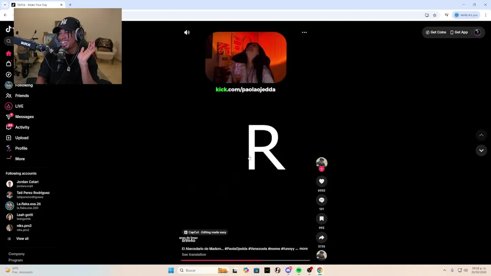Click See translation under the caption
Viewport: 491px width, 276px height.
coord(194,255)
